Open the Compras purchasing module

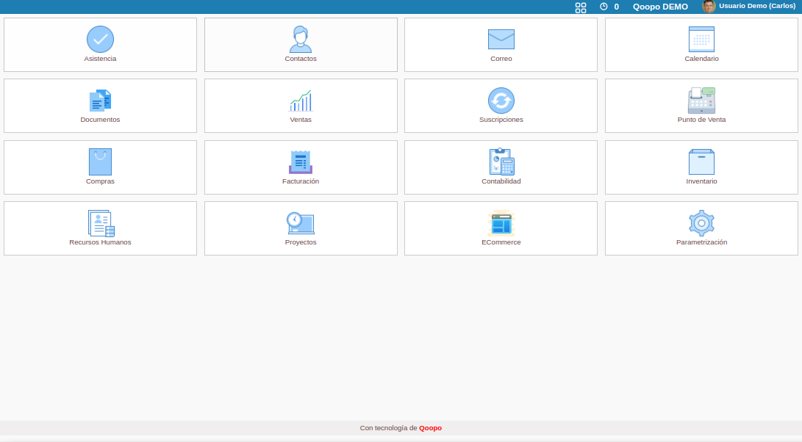pyautogui.click(x=100, y=167)
